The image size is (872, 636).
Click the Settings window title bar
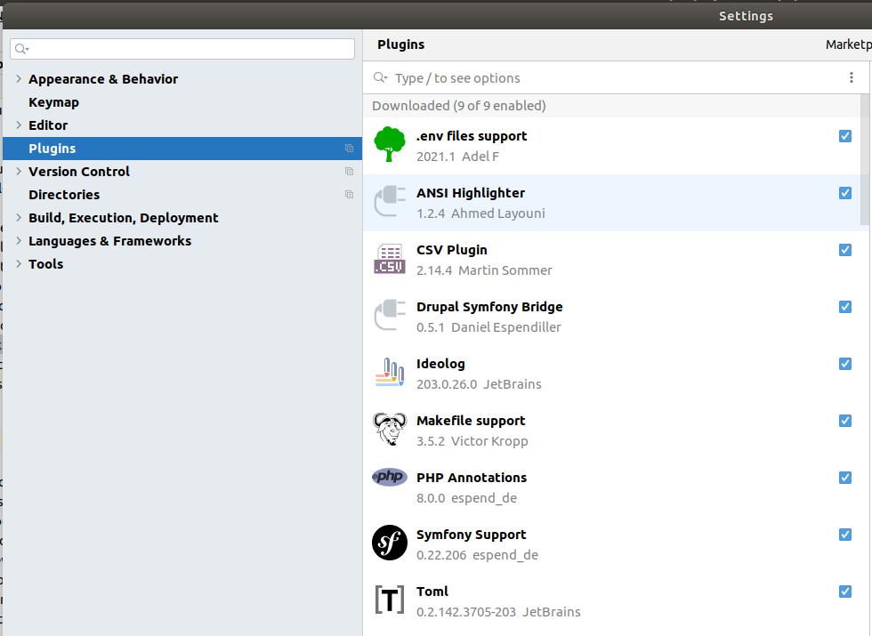tap(438, 16)
